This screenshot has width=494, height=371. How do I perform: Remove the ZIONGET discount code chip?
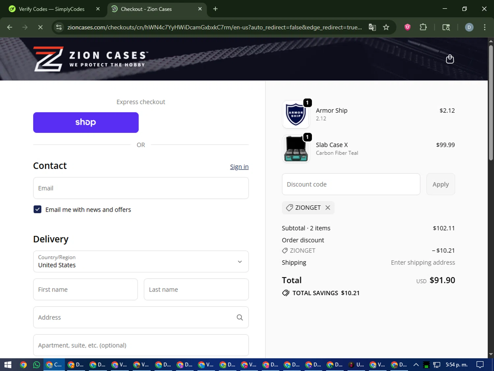point(328,207)
